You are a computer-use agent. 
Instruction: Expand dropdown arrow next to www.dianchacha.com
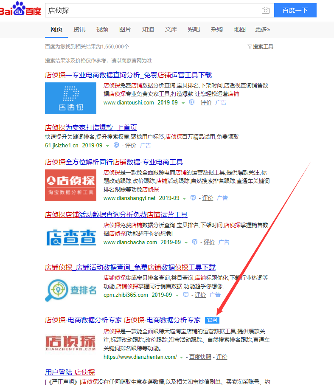[186, 242]
